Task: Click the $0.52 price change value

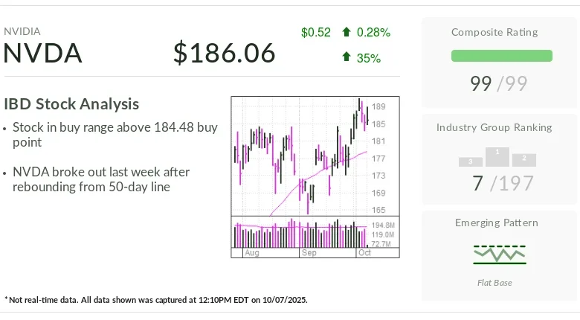Action: [316, 32]
